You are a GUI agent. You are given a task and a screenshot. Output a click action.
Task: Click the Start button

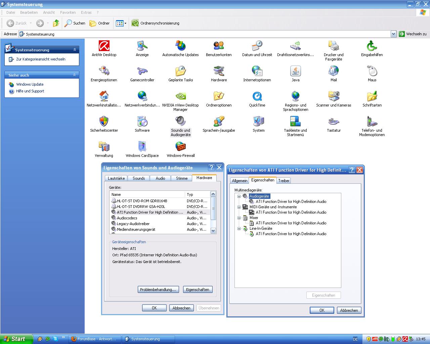coord(16,339)
